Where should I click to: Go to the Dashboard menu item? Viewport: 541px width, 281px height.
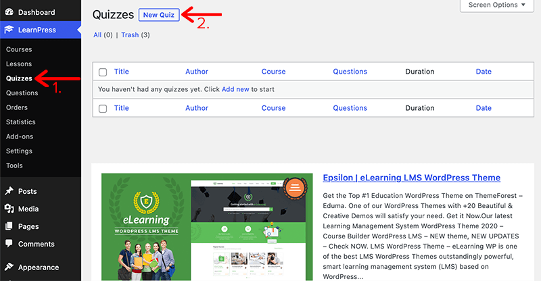41,12
